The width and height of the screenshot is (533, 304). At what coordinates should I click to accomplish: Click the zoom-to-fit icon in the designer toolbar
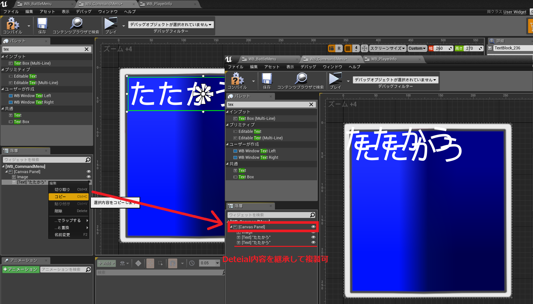click(x=364, y=48)
